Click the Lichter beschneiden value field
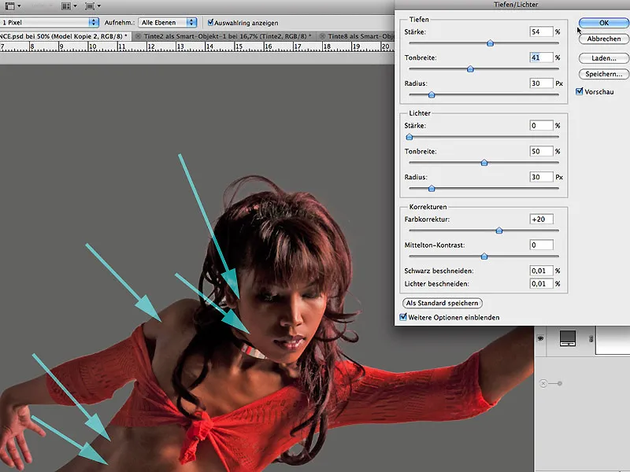The width and height of the screenshot is (630, 472). tap(541, 283)
